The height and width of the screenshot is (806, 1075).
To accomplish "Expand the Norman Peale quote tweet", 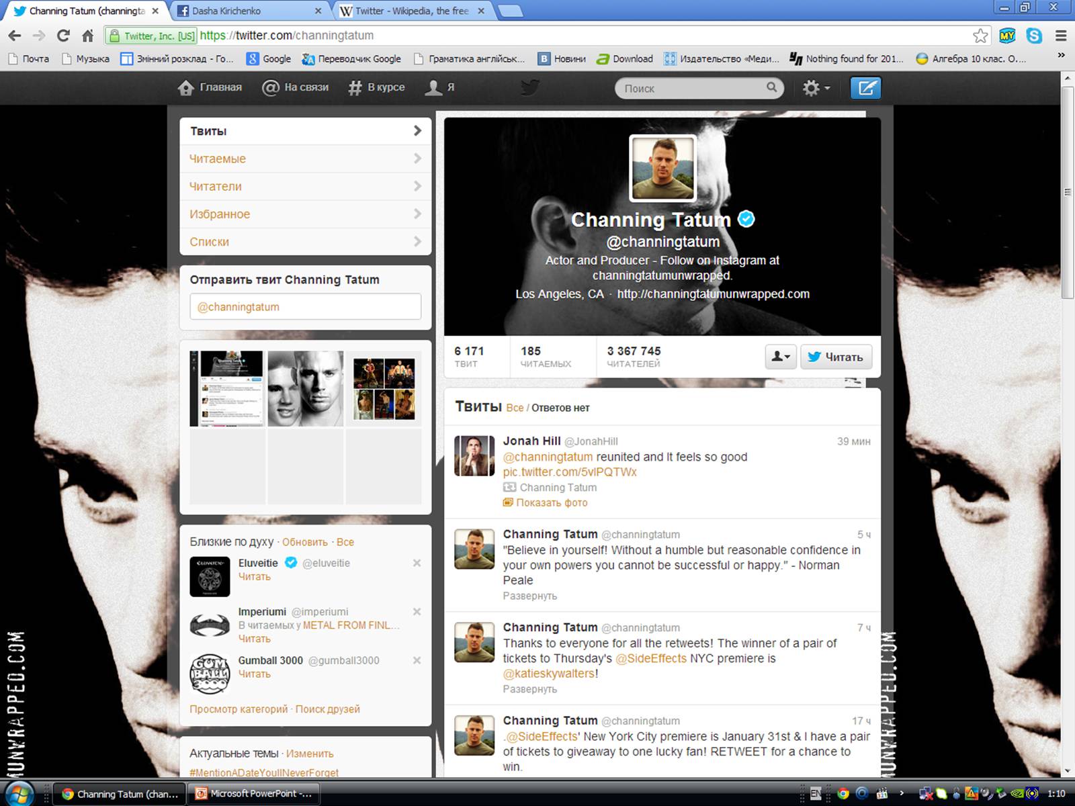I will (x=530, y=596).
